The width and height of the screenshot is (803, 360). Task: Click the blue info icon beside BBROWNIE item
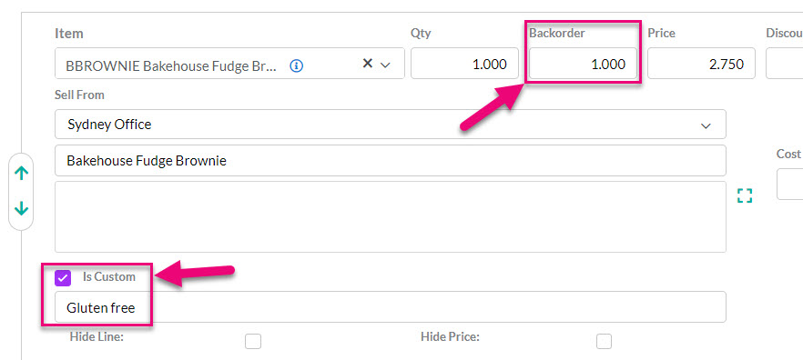(297, 65)
